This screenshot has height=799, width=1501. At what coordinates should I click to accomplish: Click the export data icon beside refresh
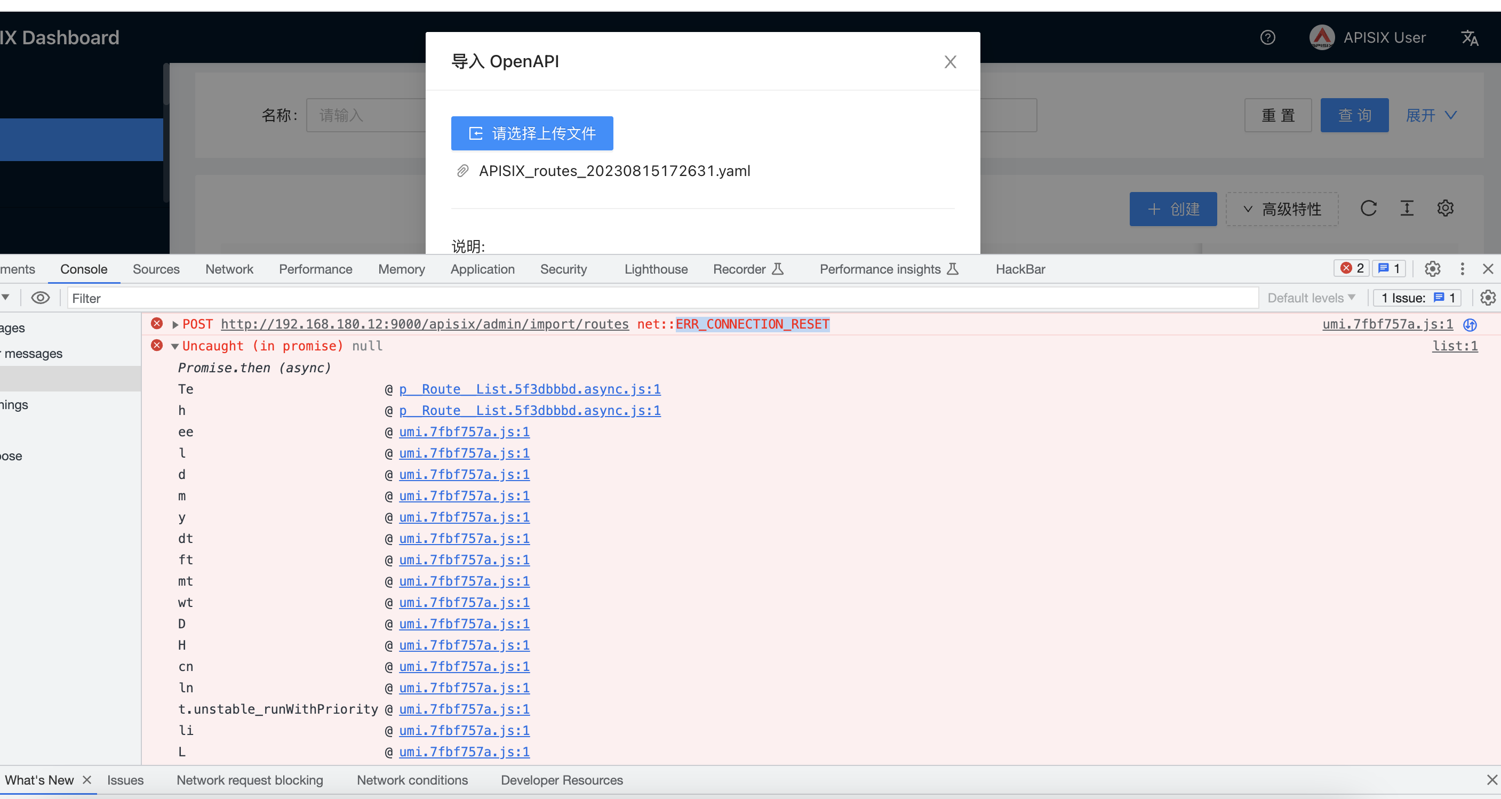[1407, 208]
